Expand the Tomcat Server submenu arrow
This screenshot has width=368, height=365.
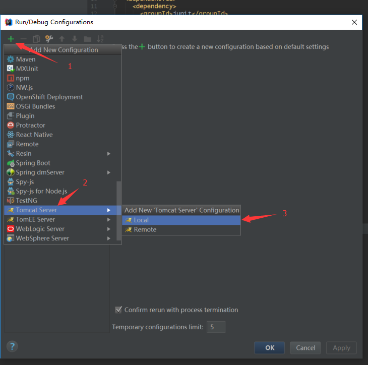(x=109, y=210)
